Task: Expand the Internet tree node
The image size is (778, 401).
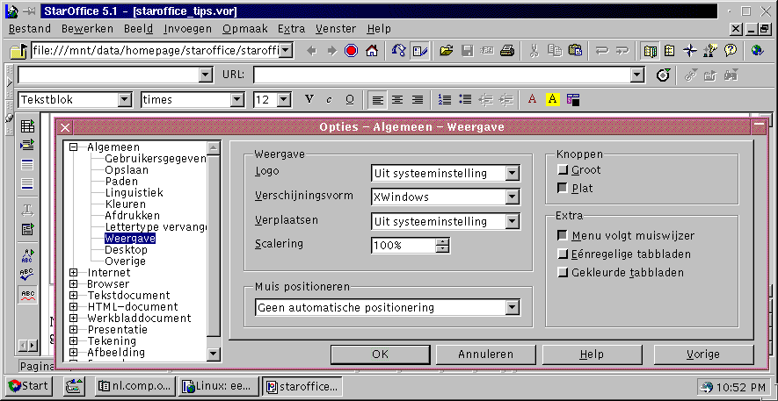Action: [74, 272]
